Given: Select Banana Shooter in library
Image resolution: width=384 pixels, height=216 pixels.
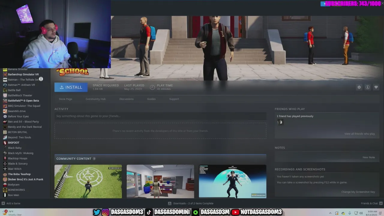Looking at the screenshot, I should [18, 69].
